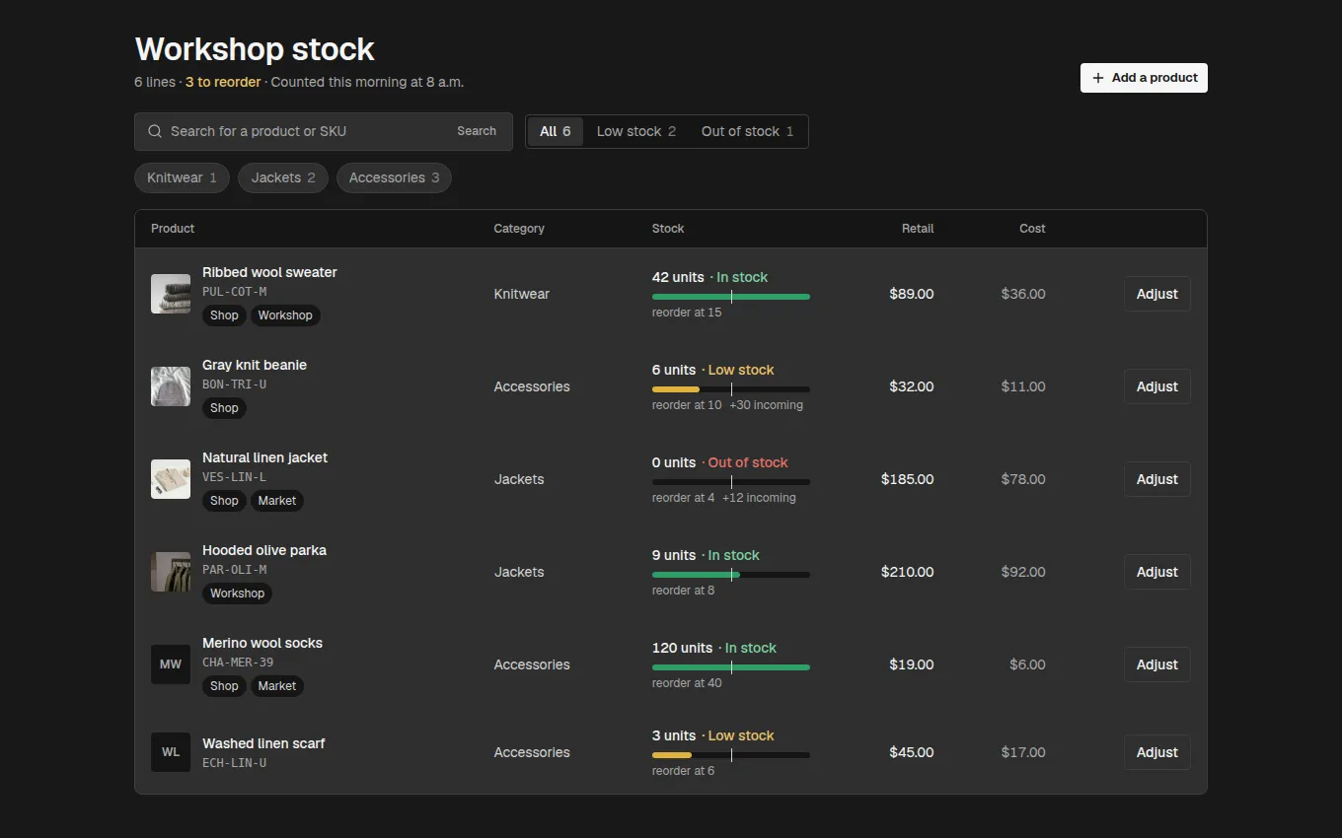Click the SKU text PUL-COT-M

[x=235, y=292]
